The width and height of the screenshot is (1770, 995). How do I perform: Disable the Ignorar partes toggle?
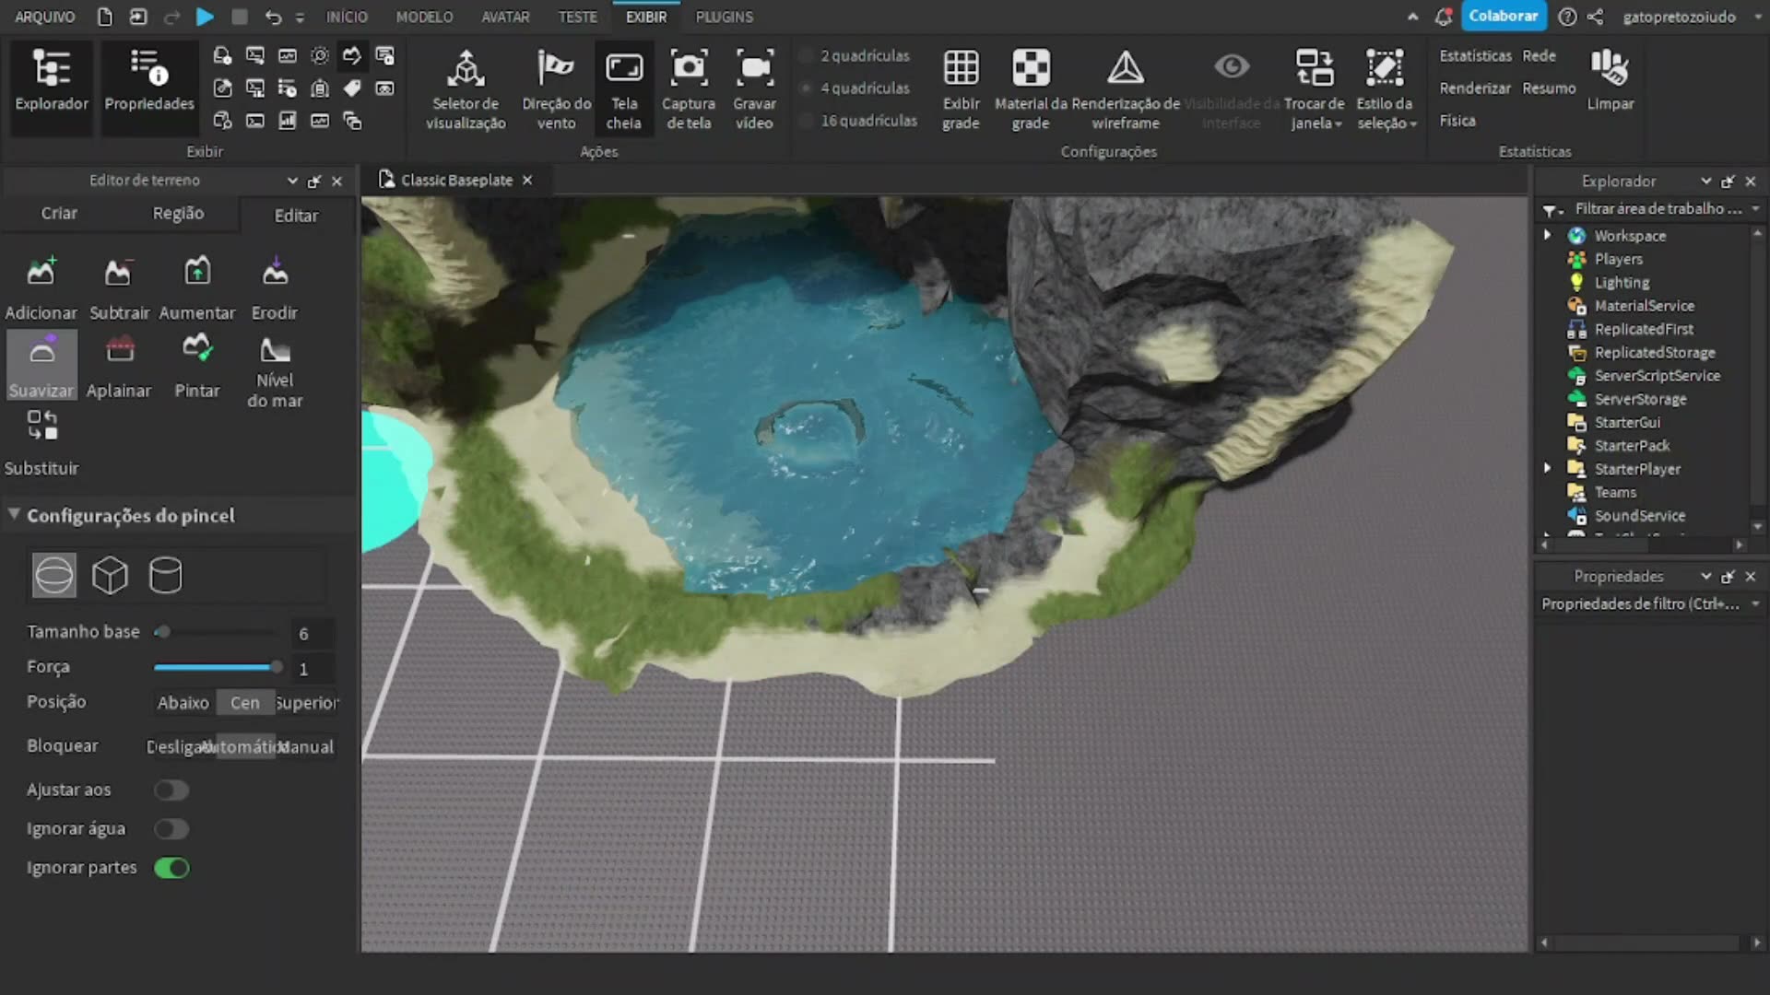(171, 867)
